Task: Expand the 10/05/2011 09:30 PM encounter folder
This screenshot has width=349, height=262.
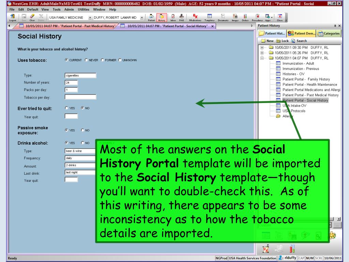Action: 262,47
